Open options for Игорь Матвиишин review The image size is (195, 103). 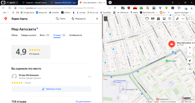pyautogui.click(x=90, y=77)
